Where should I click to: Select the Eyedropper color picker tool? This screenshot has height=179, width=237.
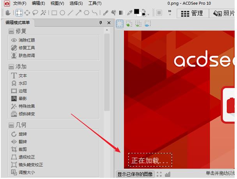(130, 13)
